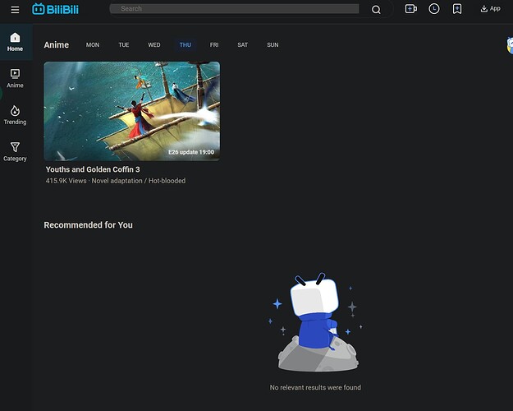Click the mascot avatar at right edge

510,45
